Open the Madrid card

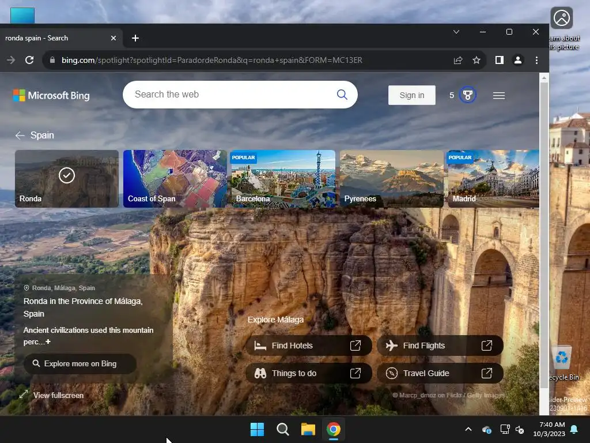493,179
